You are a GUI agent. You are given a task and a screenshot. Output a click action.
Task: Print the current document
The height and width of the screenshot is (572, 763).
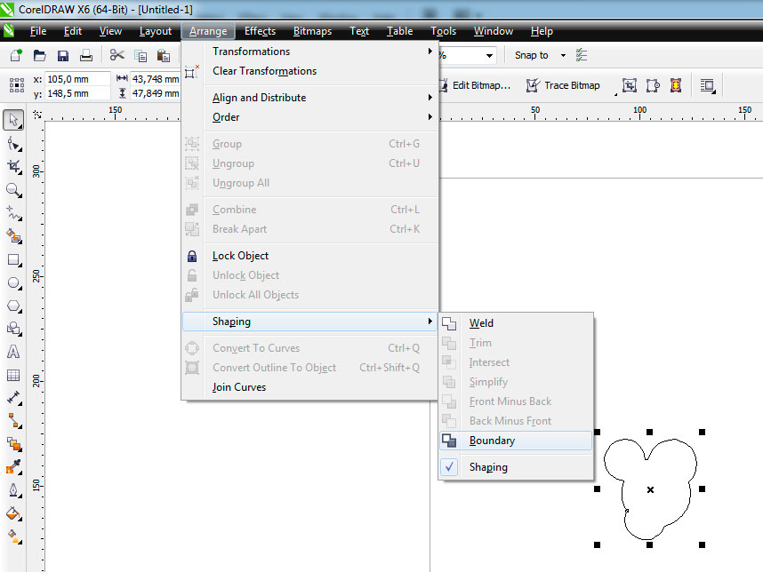[86, 55]
